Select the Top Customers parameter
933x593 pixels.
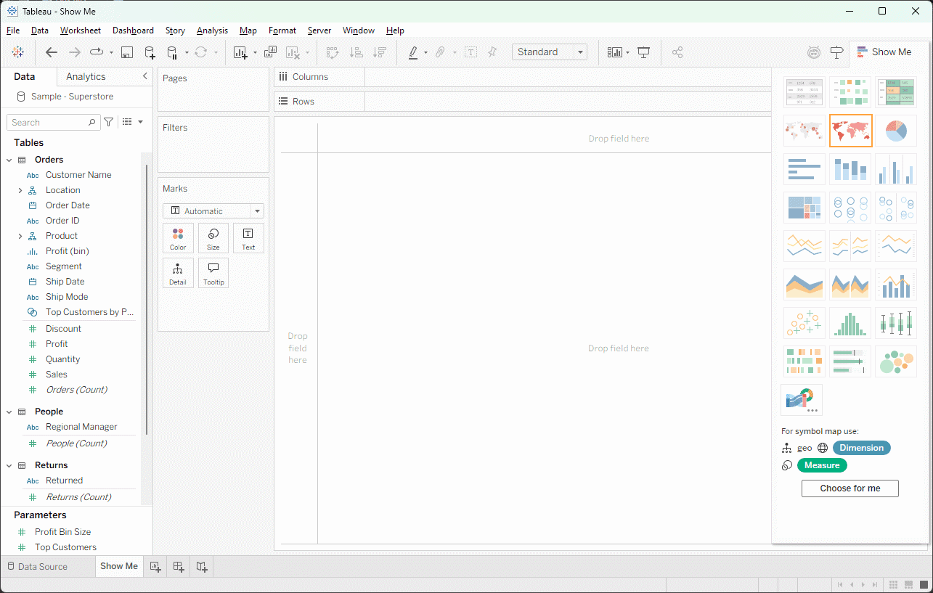point(65,547)
